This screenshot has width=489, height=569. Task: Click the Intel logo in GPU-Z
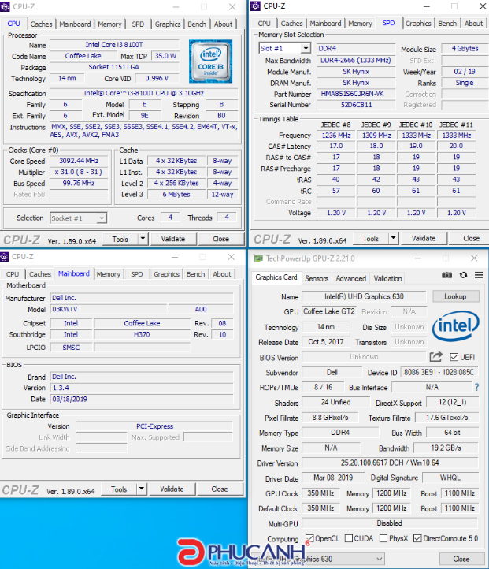coord(456,325)
